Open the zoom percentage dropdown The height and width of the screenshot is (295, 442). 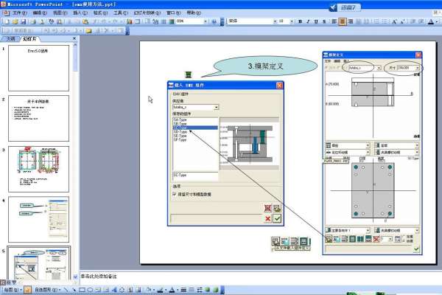point(206,21)
